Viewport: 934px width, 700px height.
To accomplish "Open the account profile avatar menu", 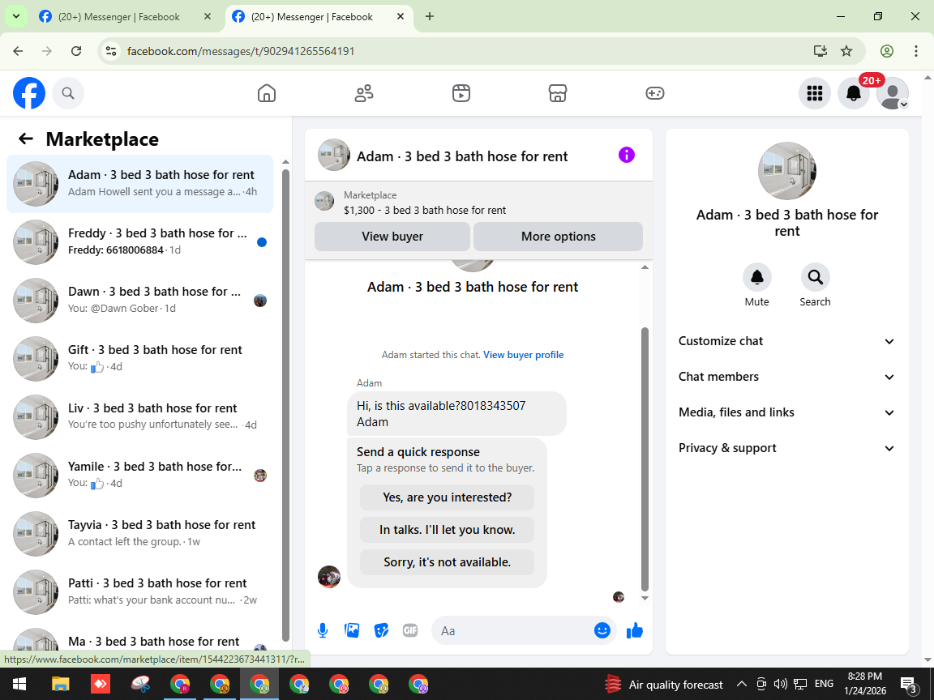I will [893, 93].
